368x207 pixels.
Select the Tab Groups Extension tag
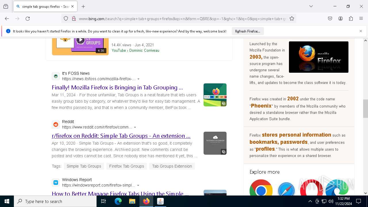(172, 166)
